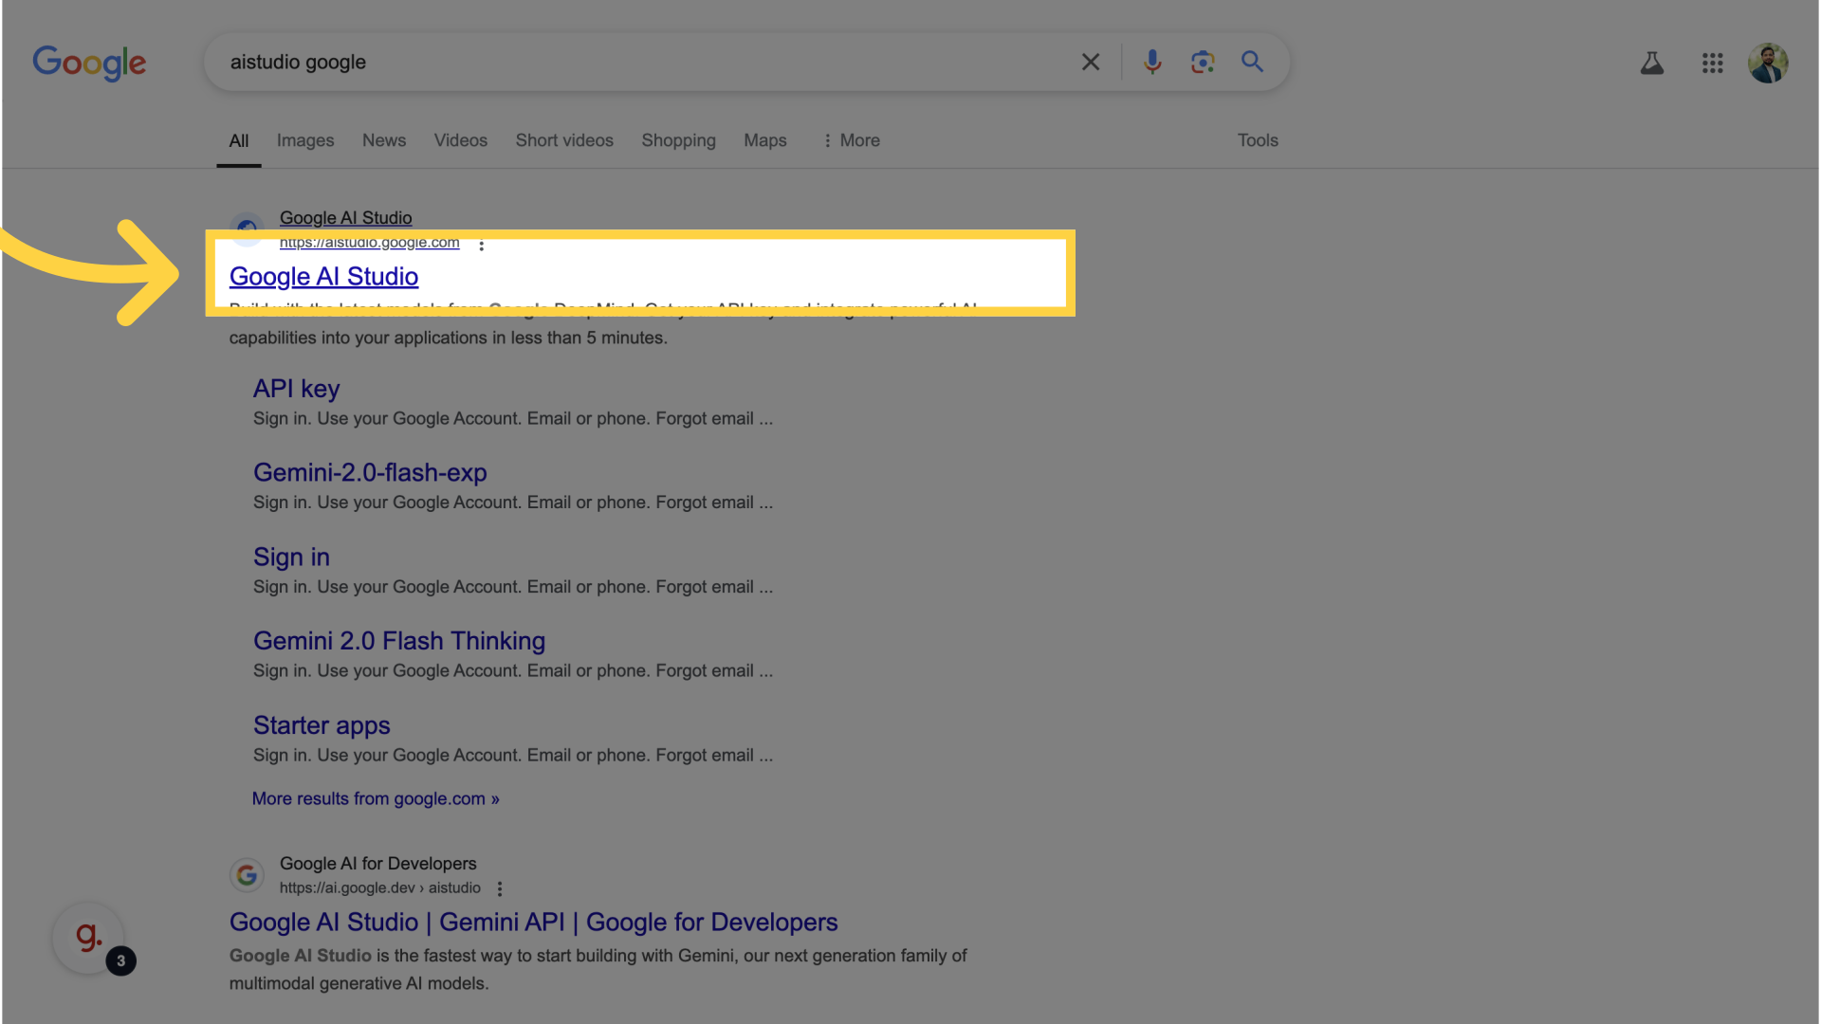Open the Tools options
The height and width of the screenshot is (1024, 1821).
point(1258,140)
